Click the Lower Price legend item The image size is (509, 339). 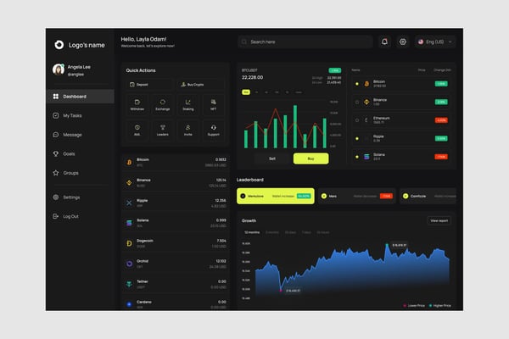414,306
